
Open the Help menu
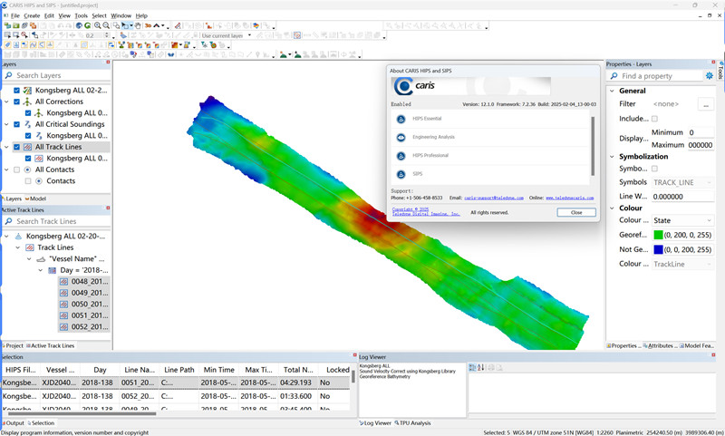pos(141,15)
